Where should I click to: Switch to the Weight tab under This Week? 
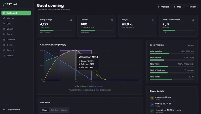coord(64,110)
